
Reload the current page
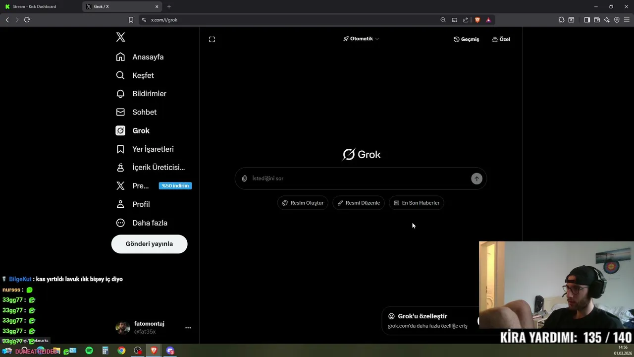(x=27, y=20)
